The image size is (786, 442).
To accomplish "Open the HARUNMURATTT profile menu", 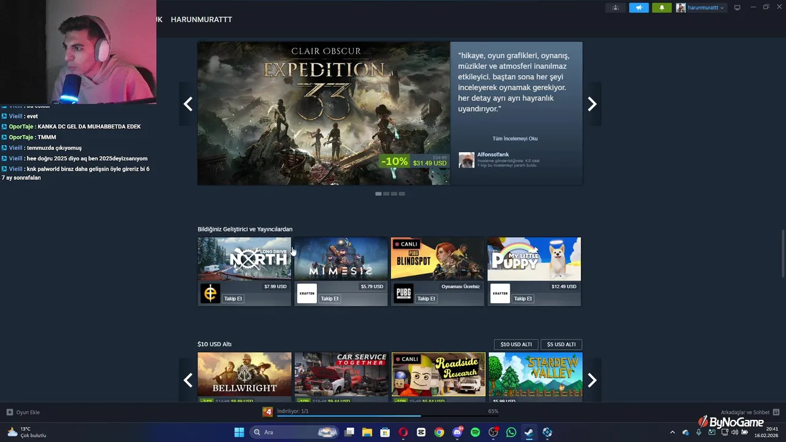I will 201,20.
